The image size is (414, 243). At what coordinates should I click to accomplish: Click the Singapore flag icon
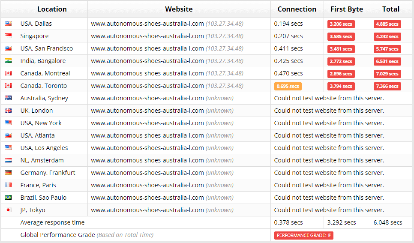[8, 36]
